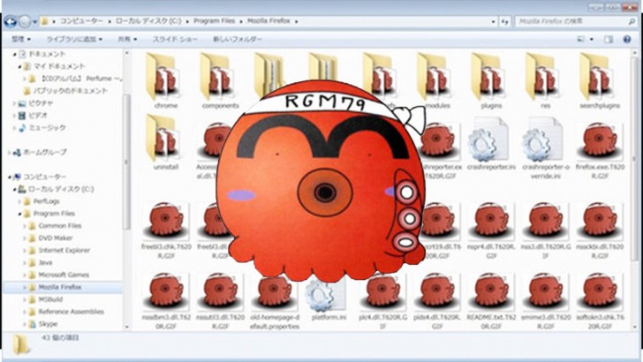
Task: Change view with the view mode icon
Action: [581, 40]
